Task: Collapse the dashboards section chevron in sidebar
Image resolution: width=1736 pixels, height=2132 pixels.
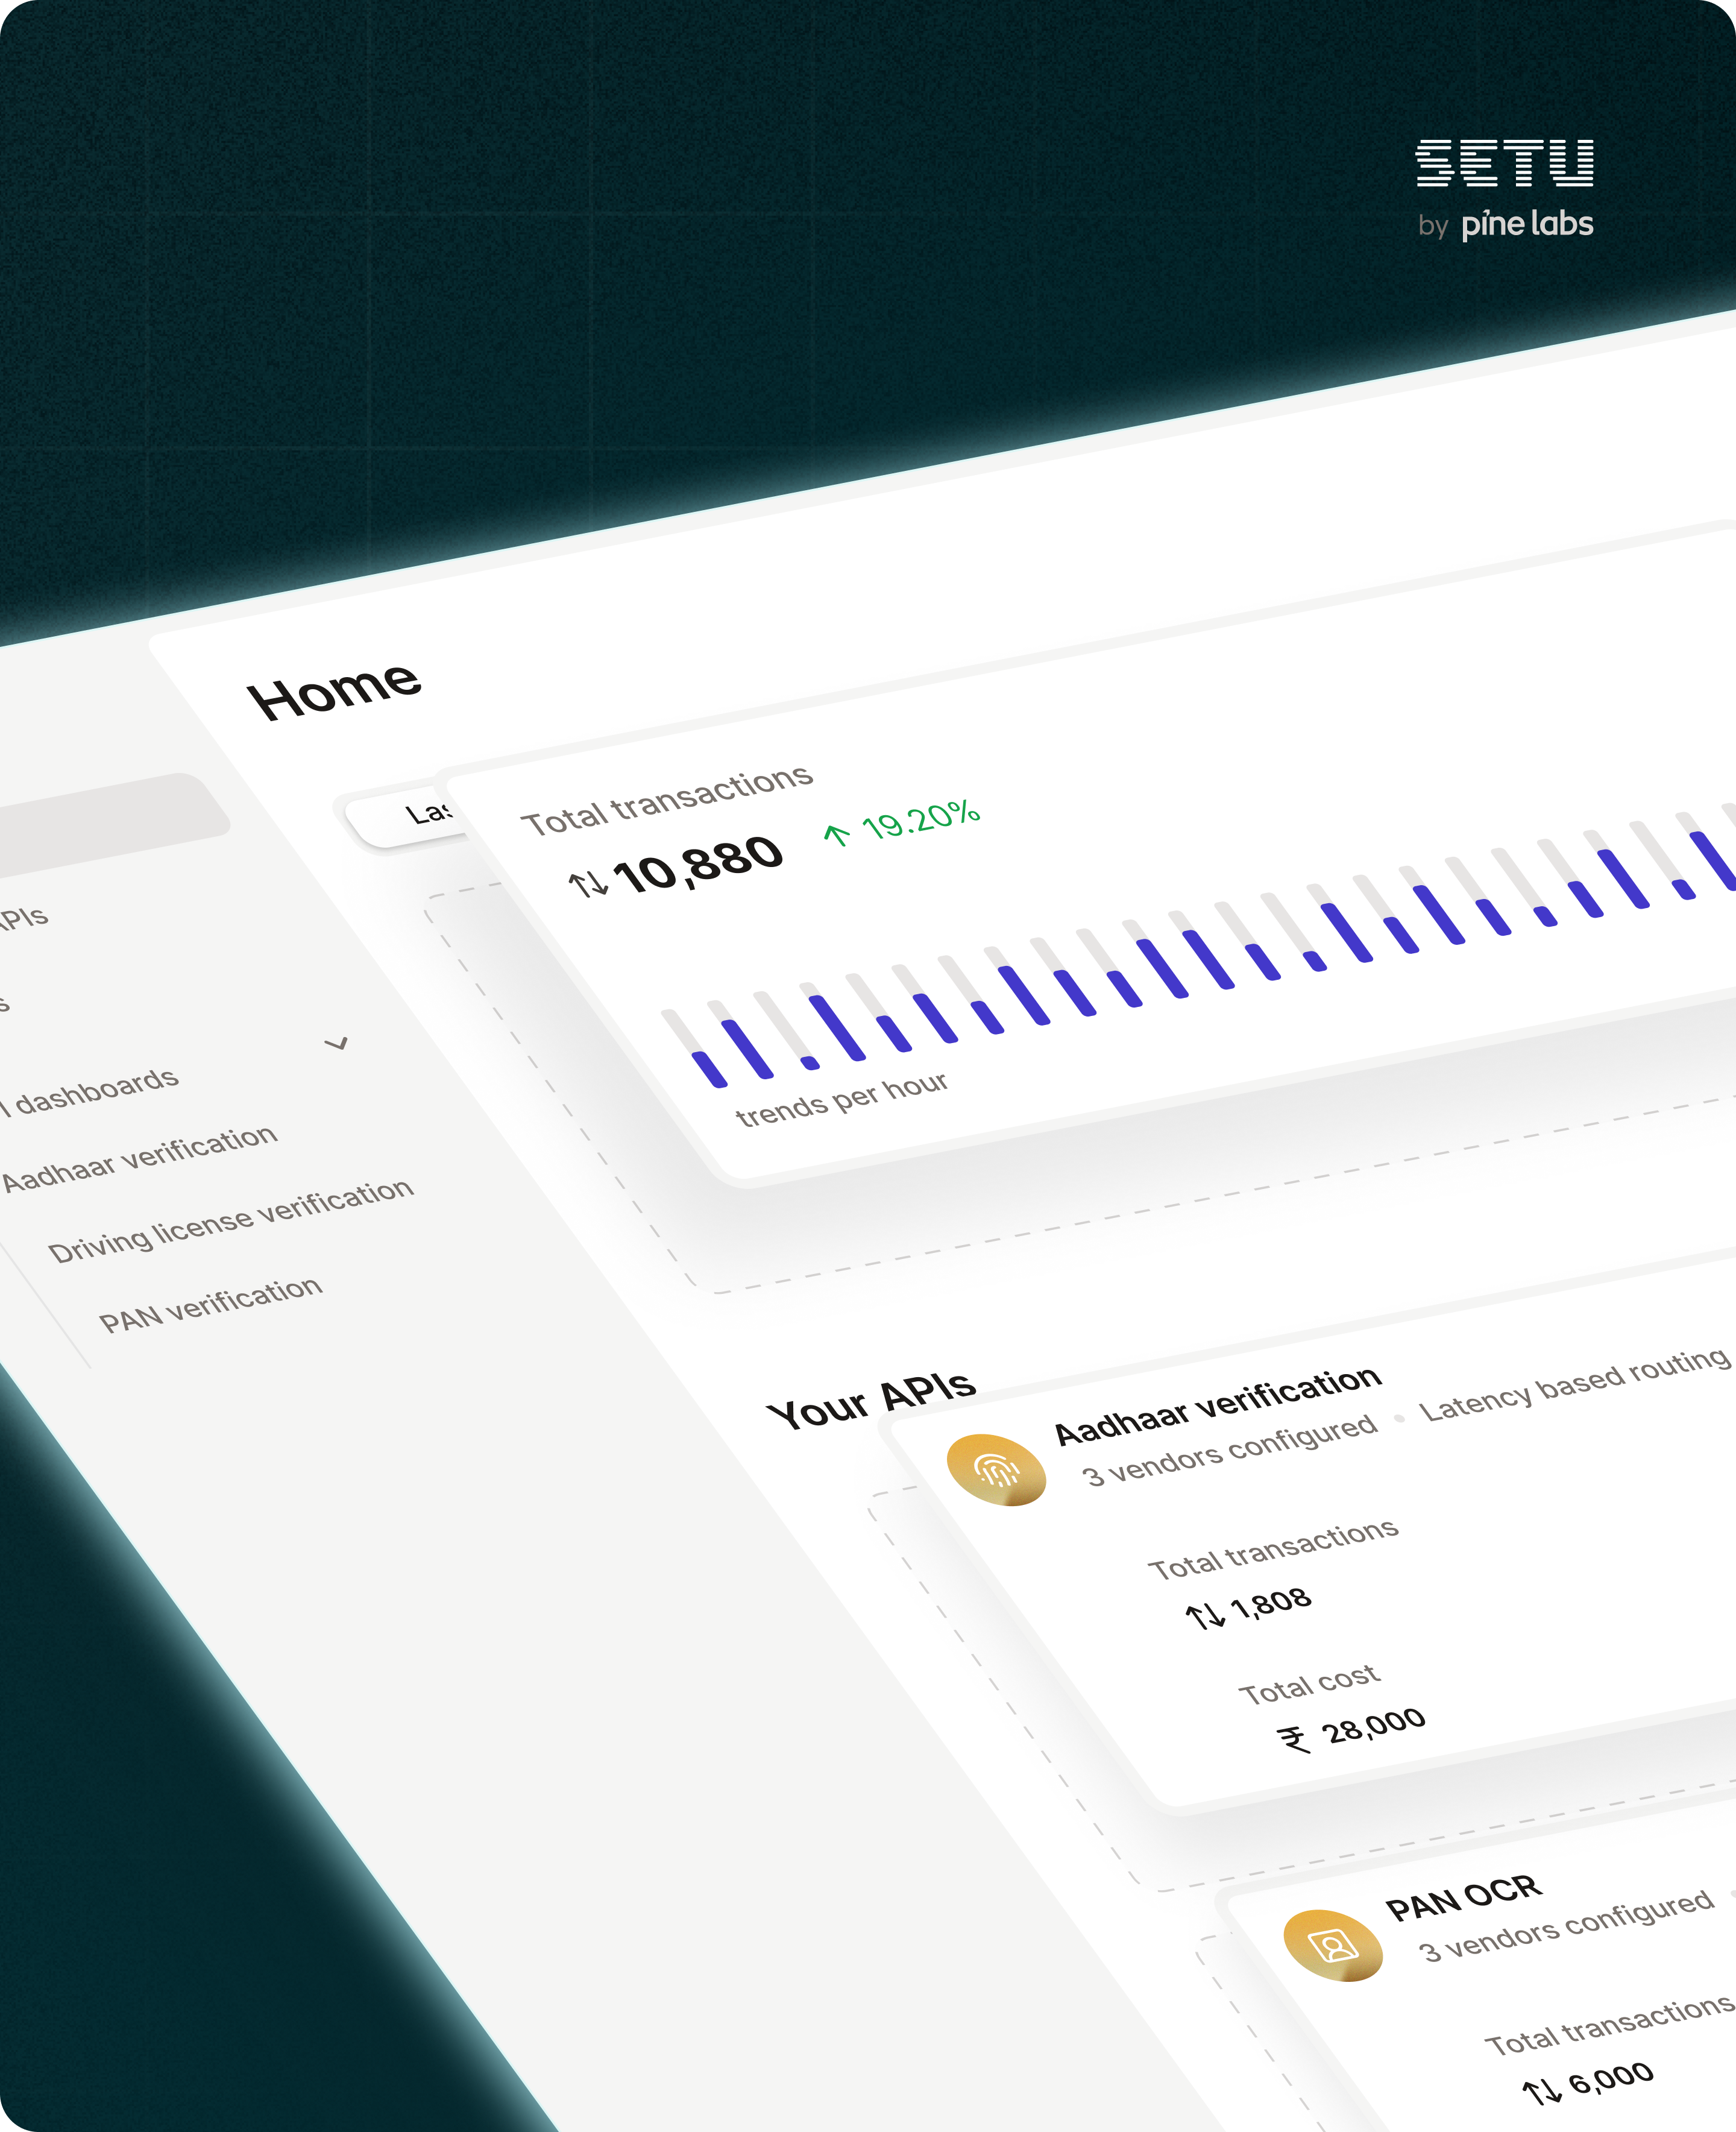Action: point(337,1043)
